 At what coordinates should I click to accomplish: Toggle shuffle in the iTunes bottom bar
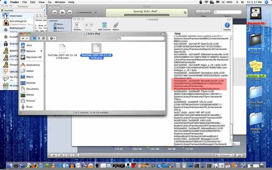(x=61, y=155)
